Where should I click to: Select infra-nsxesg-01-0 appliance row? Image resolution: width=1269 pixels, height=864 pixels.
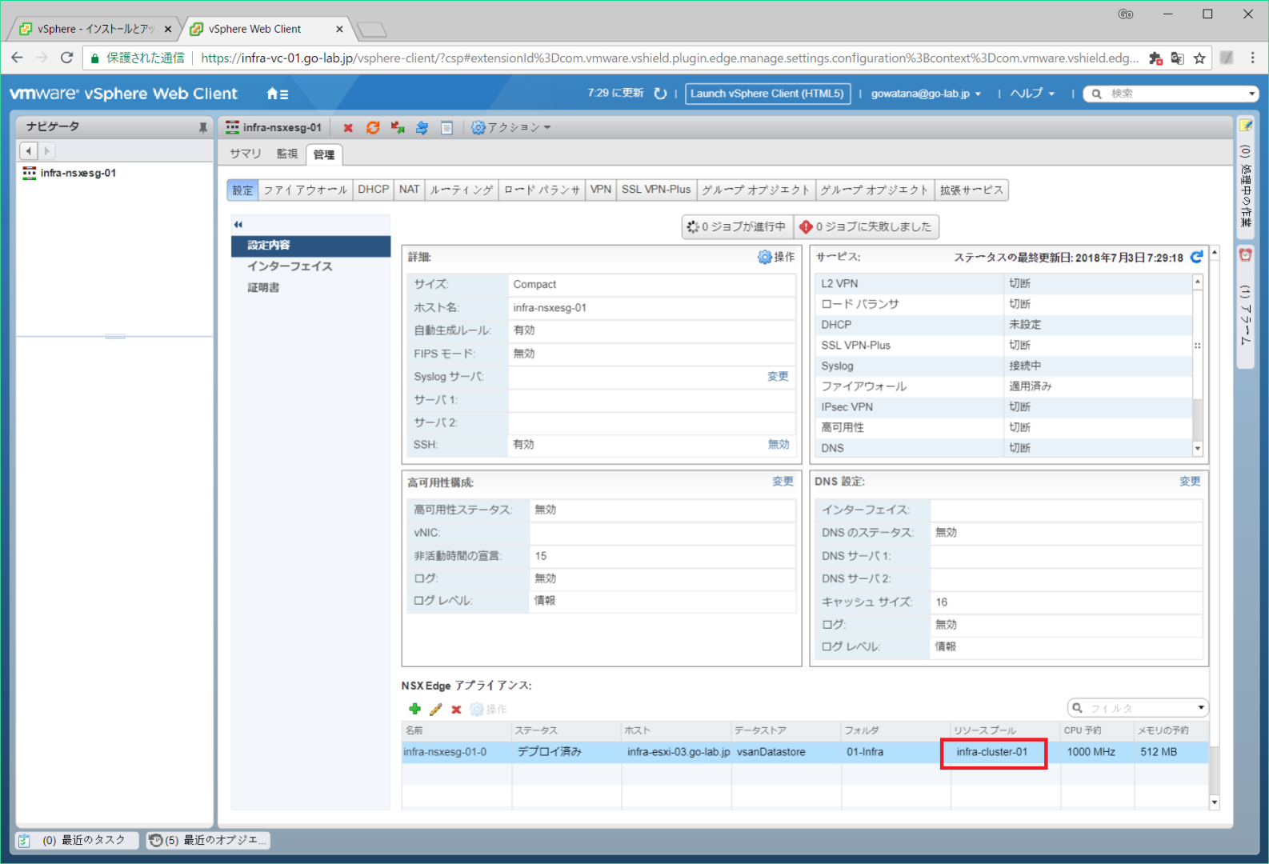click(805, 752)
